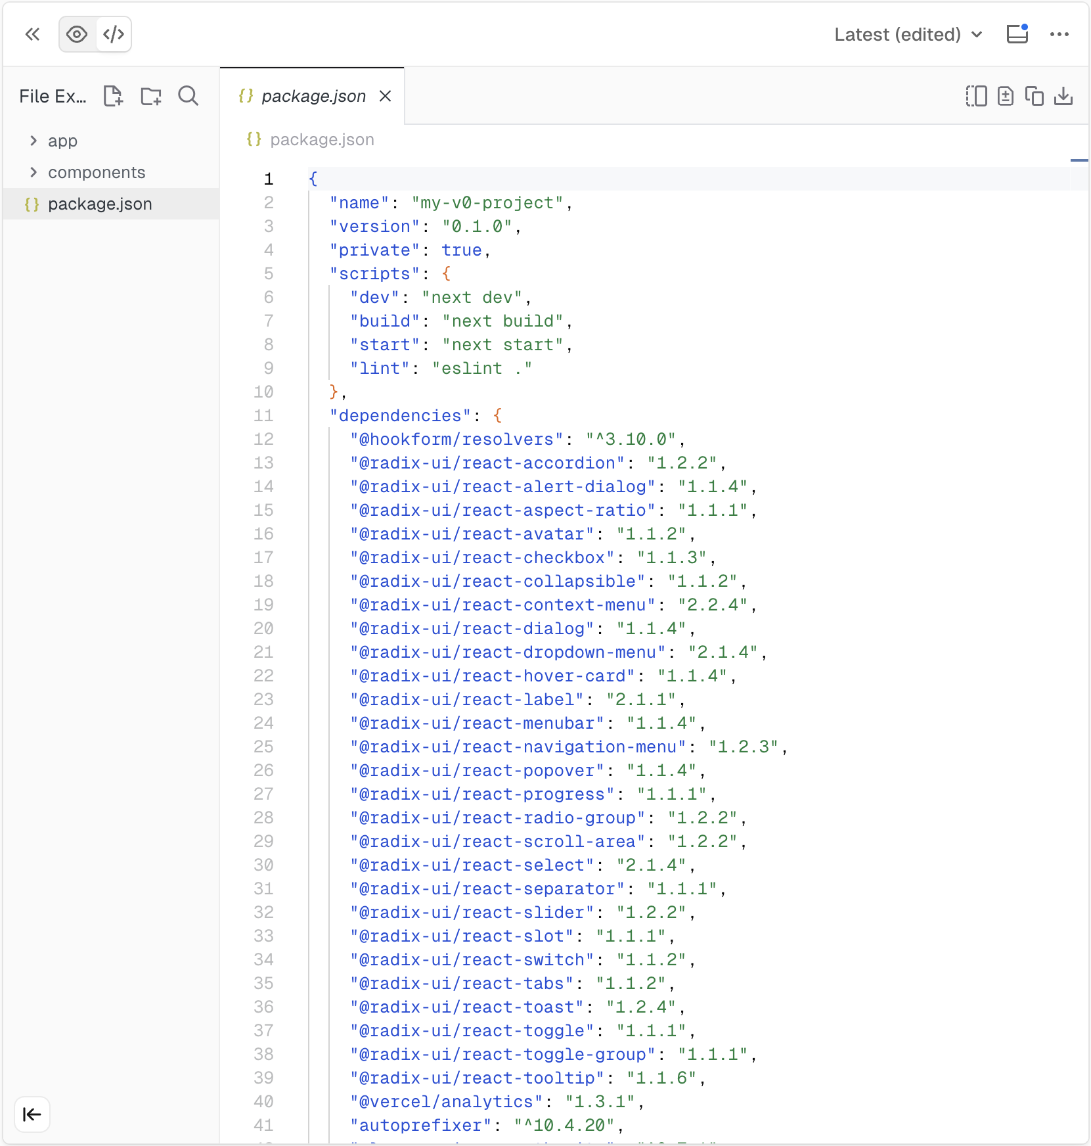Viewport: 1091px width, 1146px height.
Task: Select the package.json editor tab
Action: pyautogui.click(x=312, y=96)
